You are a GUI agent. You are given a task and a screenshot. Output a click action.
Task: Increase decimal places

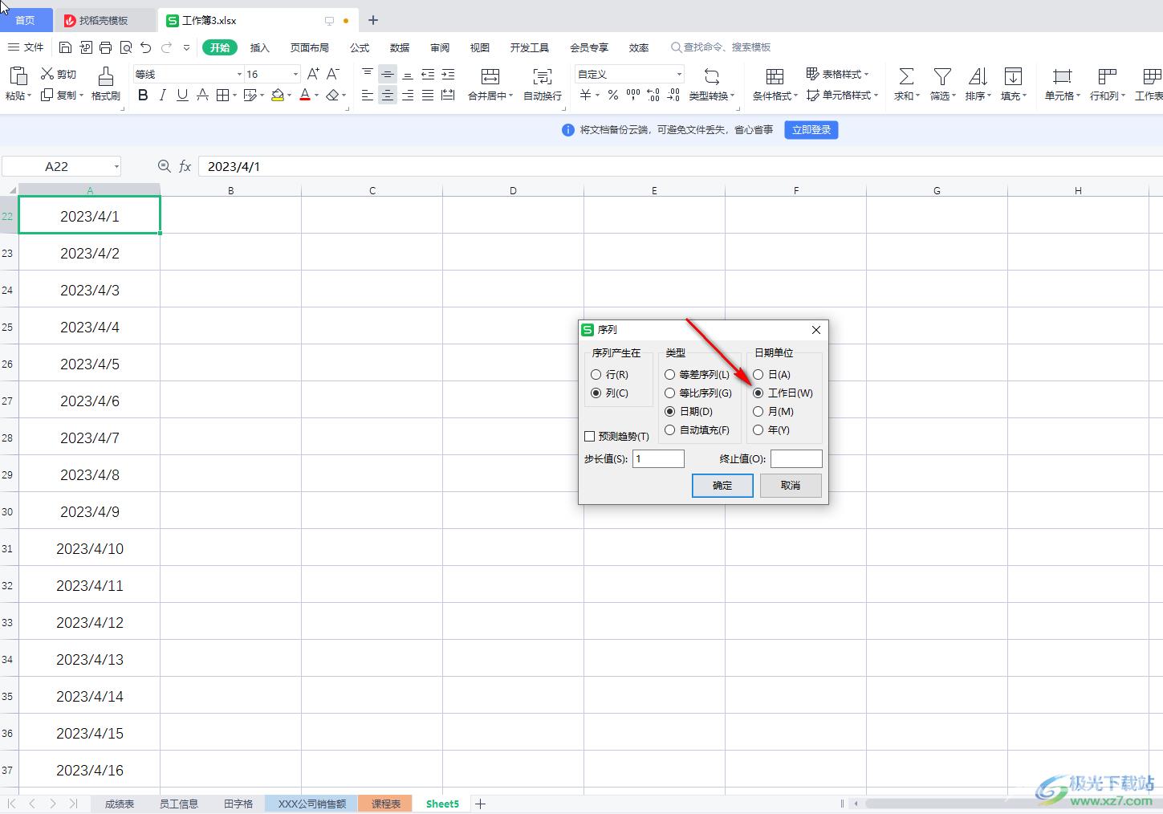pyautogui.click(x=653, y=96)
